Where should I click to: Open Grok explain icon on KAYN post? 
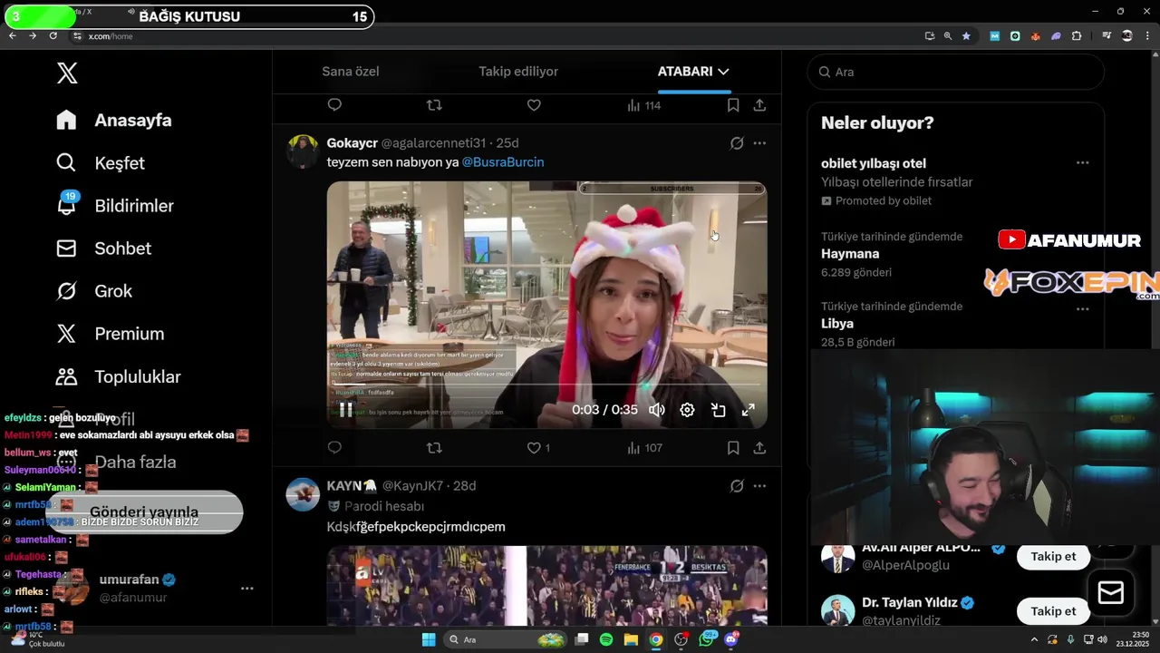(x=737, y=486)
